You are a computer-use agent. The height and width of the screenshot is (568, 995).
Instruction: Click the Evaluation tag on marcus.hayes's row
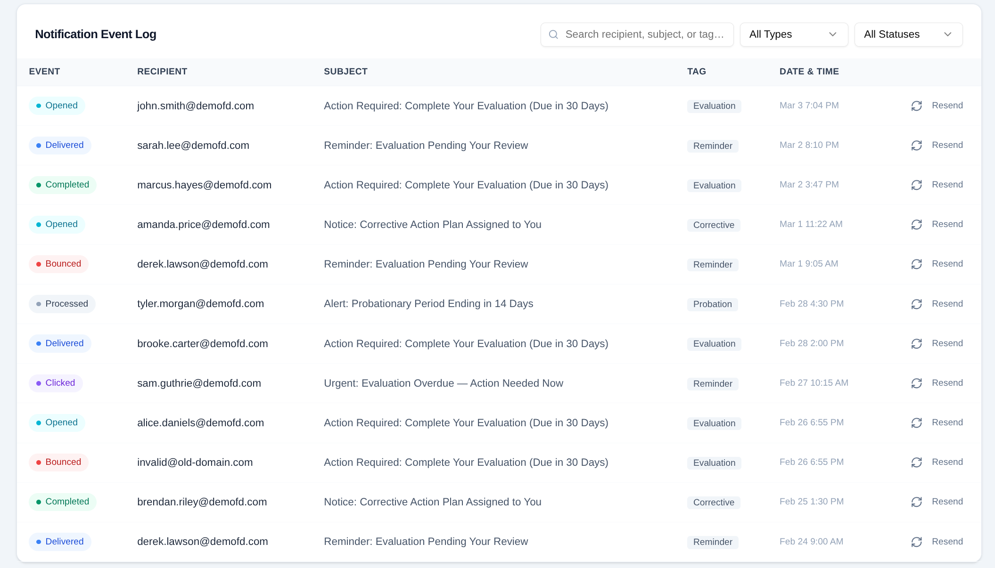coord(714,185)
